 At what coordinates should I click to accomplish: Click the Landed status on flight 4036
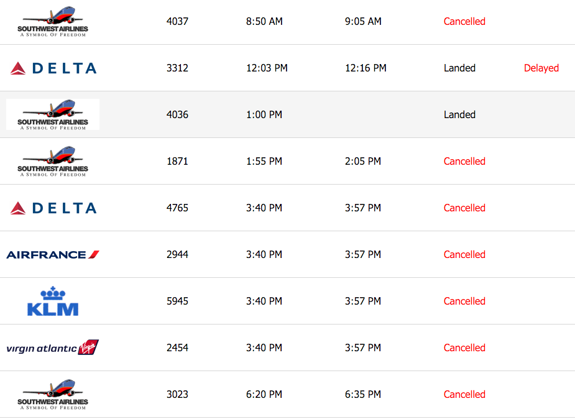click(x=459, y=114)
